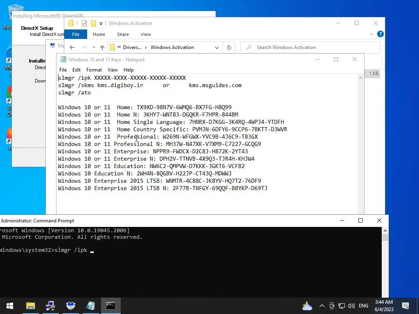This screenshot has height=314, width=419.
Task: Click the New Folder quick access icon
Action: pos(93,23)
